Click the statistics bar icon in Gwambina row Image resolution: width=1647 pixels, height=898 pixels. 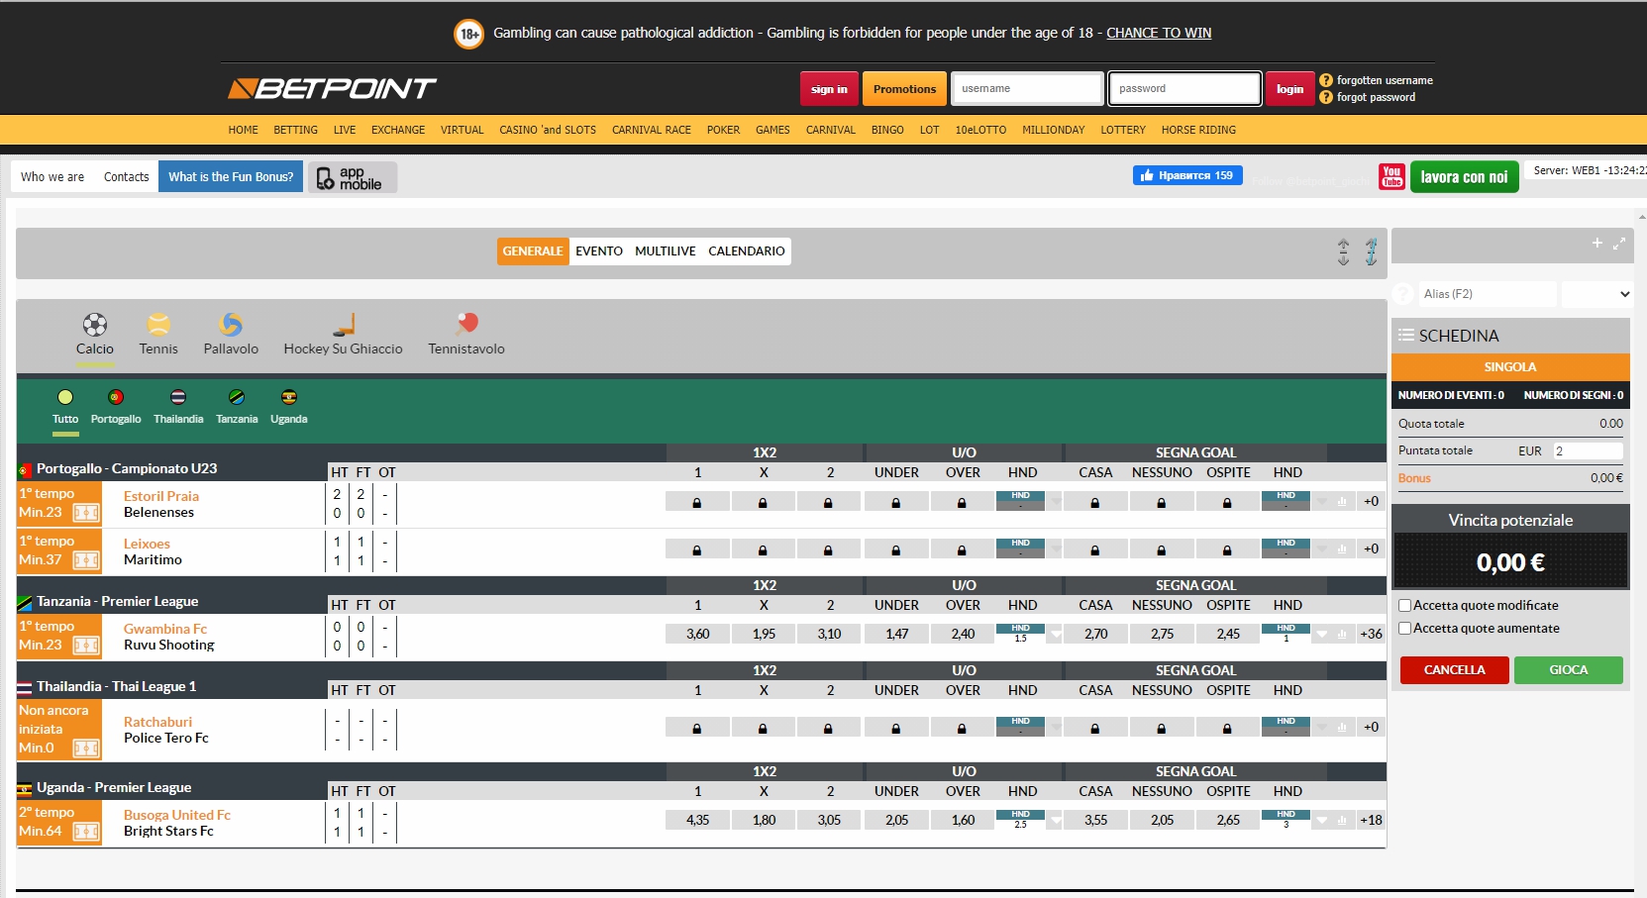1342,634
